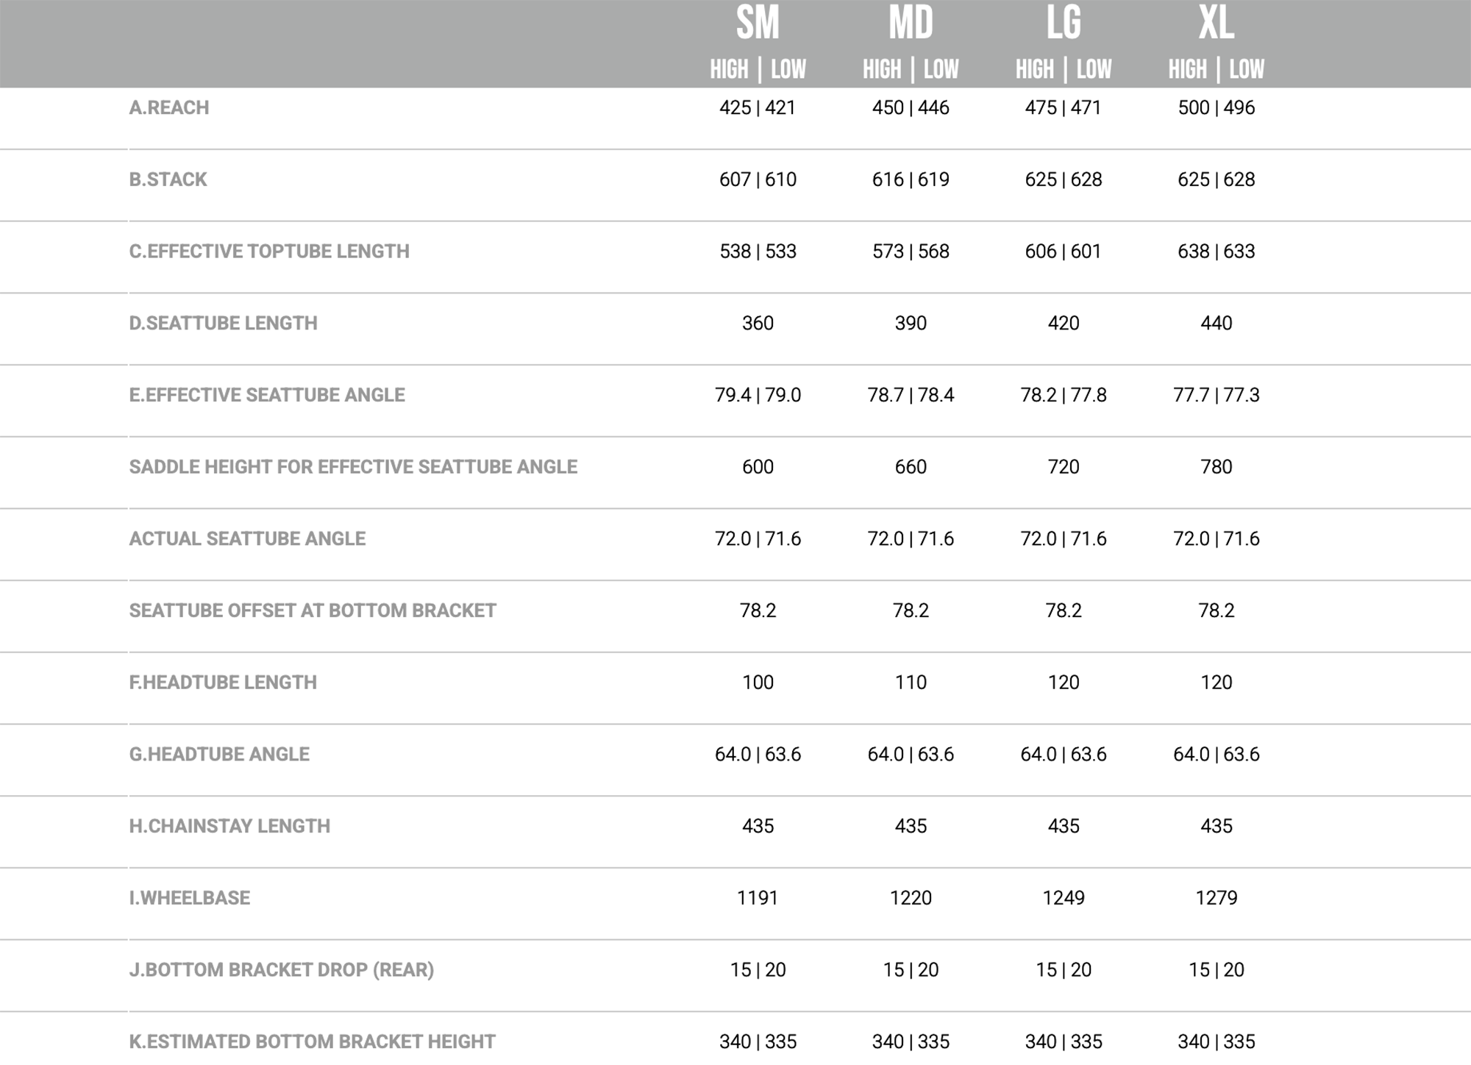Click the SM size column header
The image size is (1471, 1065).
(758, 24)
